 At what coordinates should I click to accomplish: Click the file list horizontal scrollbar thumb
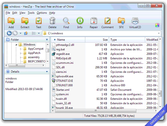[96, 111]
